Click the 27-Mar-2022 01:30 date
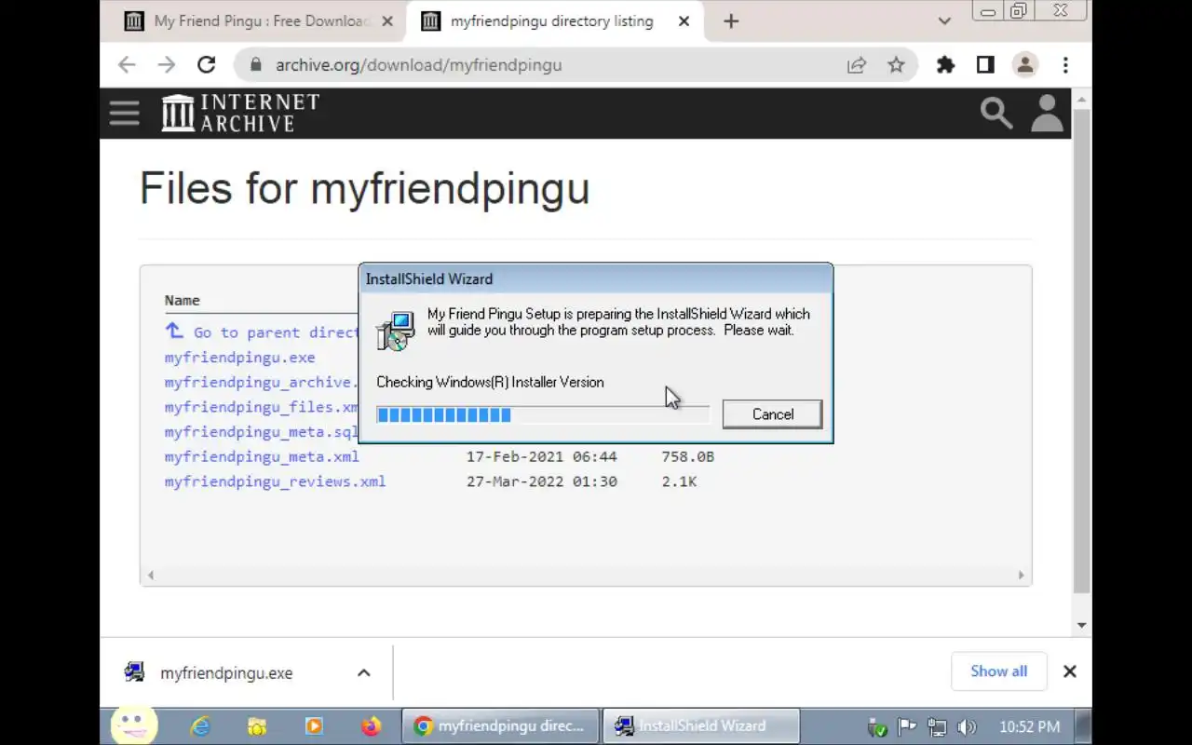 point(541,481)
